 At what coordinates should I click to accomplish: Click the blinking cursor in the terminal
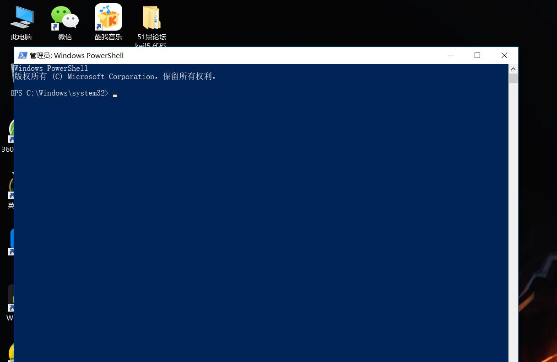[x=115, y=95]
